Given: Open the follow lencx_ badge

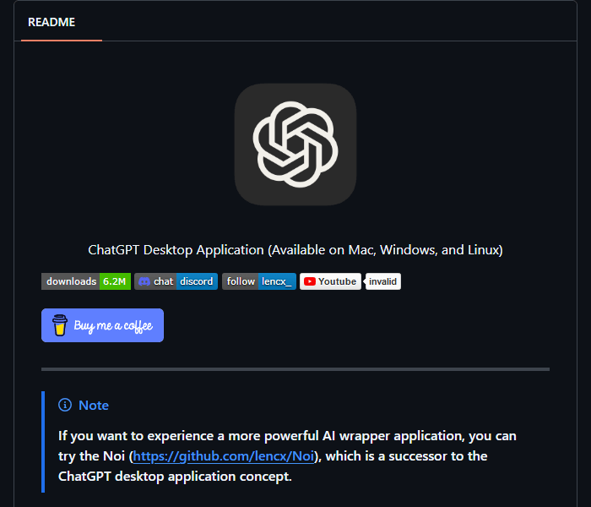Looking at the screenshot, I should [x=259, y=281].
